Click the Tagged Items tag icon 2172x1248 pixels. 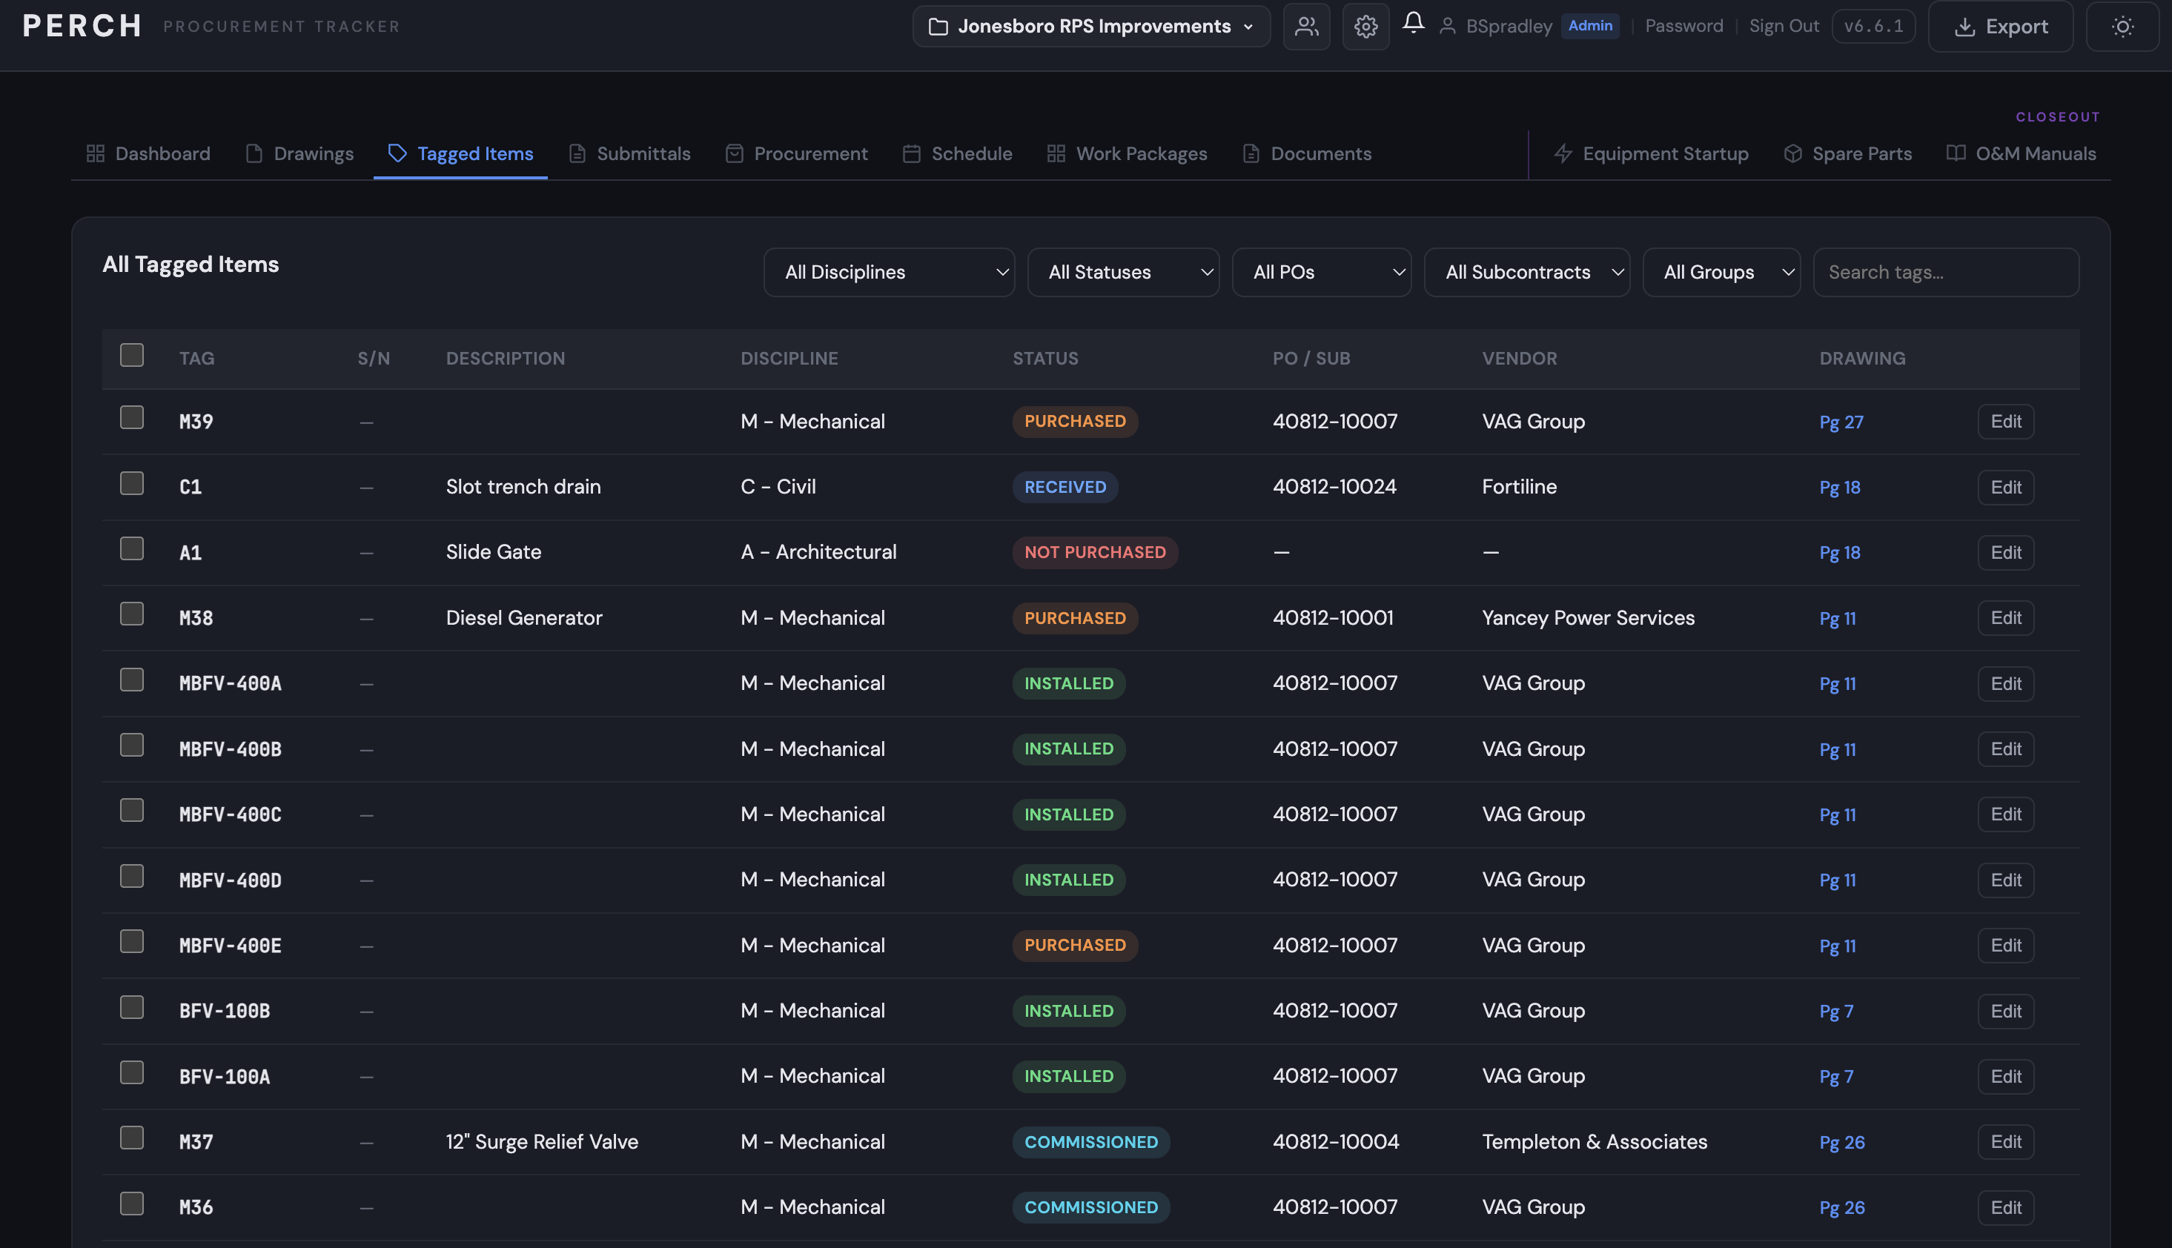[x=397, y=153]
